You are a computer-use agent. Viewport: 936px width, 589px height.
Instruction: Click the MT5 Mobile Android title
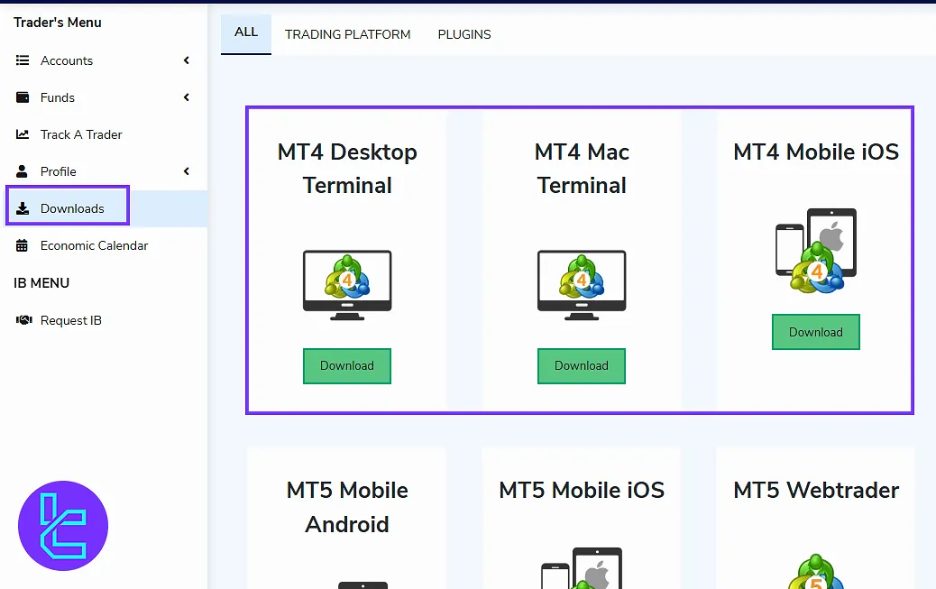click(347, 507)
